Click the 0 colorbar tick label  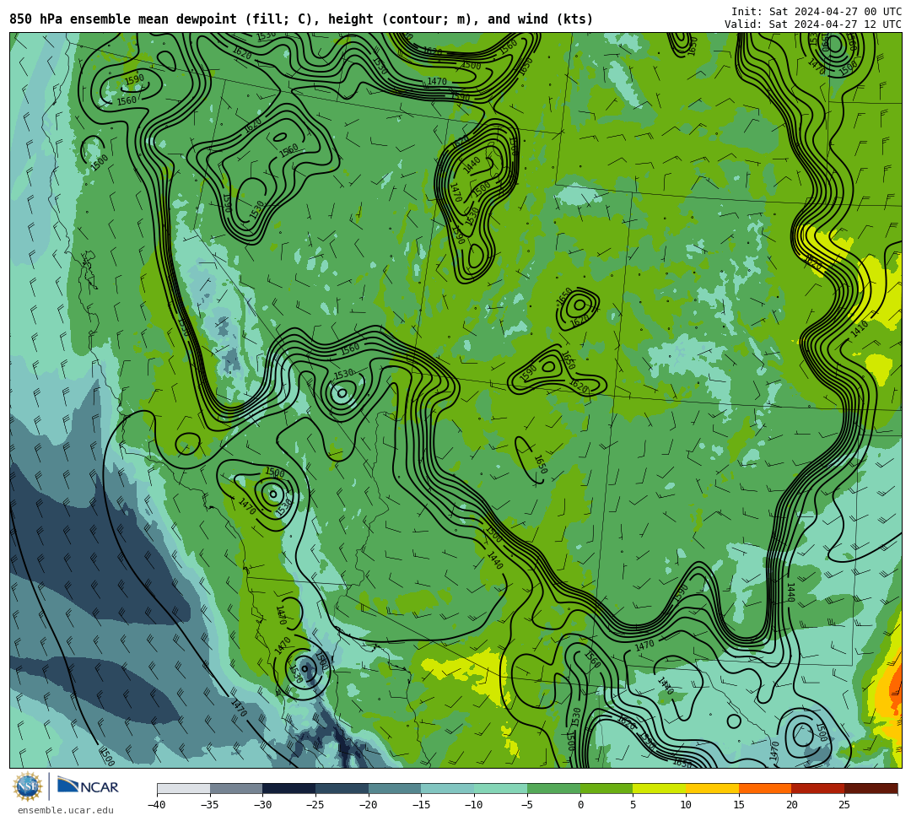click(580, 805)
